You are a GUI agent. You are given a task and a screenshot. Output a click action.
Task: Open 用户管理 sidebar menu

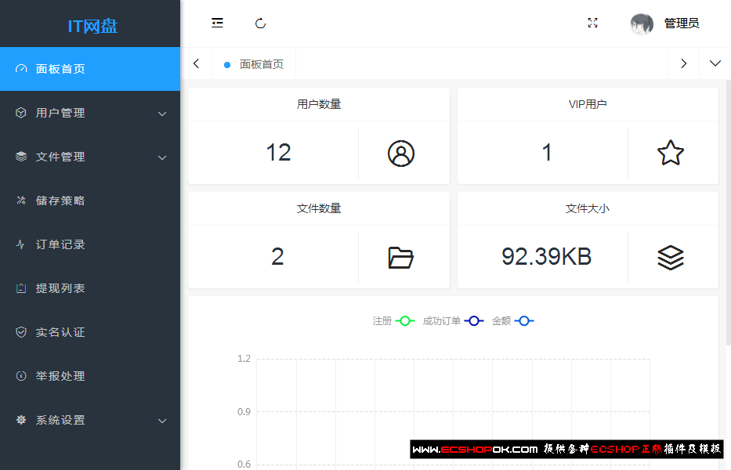pos(90,113)
